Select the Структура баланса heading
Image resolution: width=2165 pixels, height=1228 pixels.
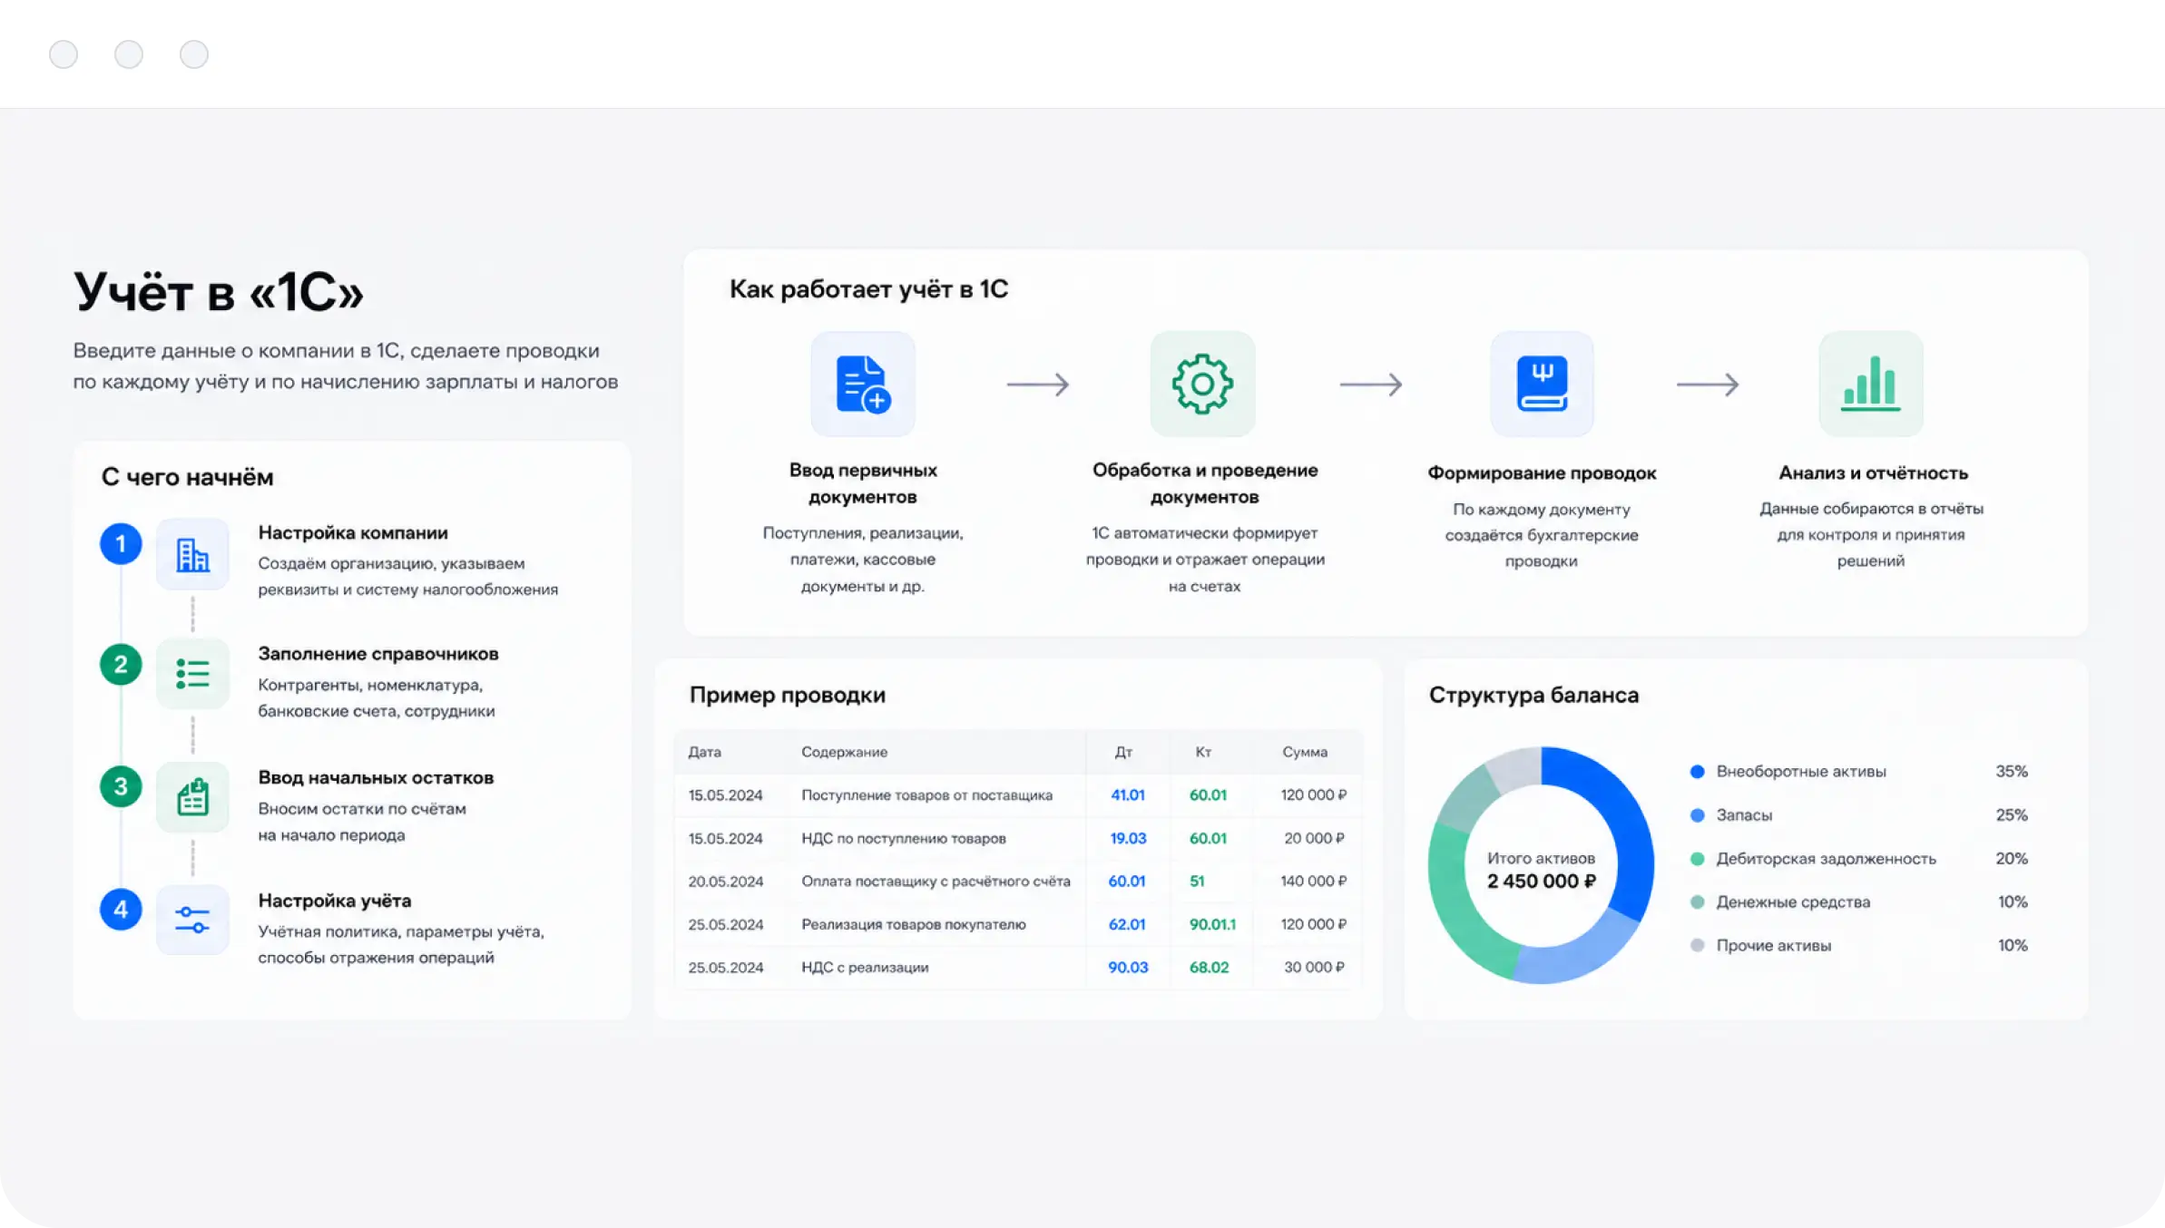coord(1533,695)
